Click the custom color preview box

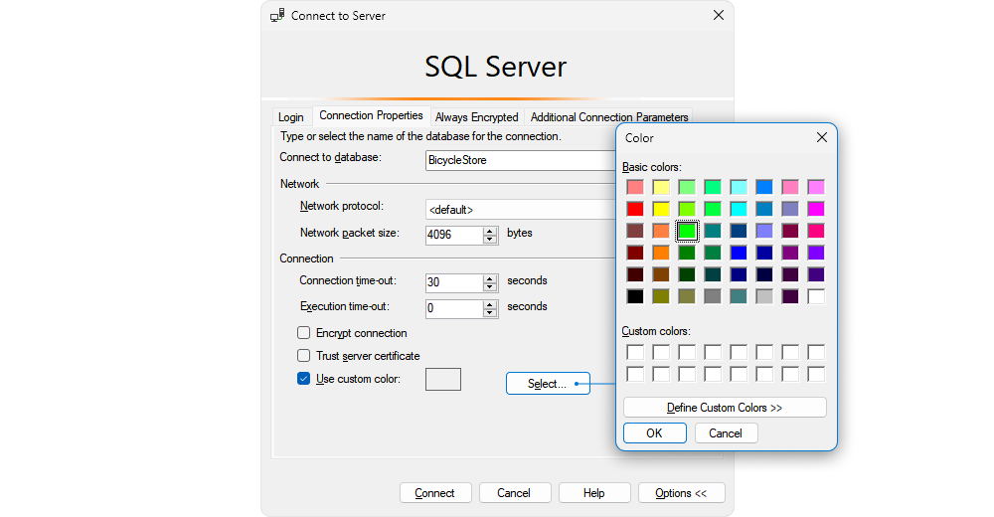(x=443, y=380)
